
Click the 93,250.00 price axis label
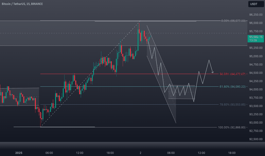256,114
